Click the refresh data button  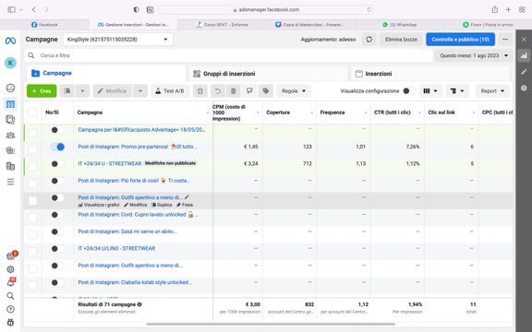(369, 40)
